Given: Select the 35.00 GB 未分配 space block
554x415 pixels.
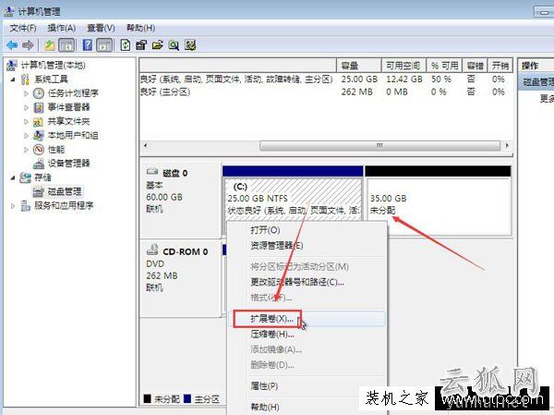Looking at the screenshot, I should click(x=438, y=200).
